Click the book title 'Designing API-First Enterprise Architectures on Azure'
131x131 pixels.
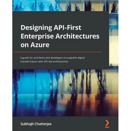(x=60, y=36)
